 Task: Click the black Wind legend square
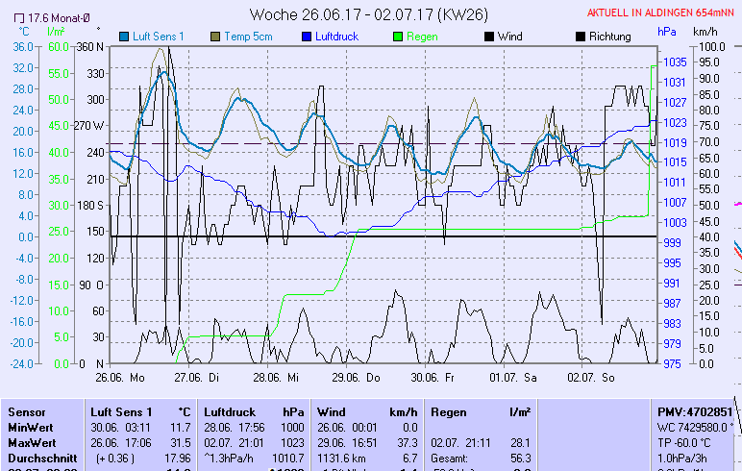pyautogui.click(x=489, y=37)
